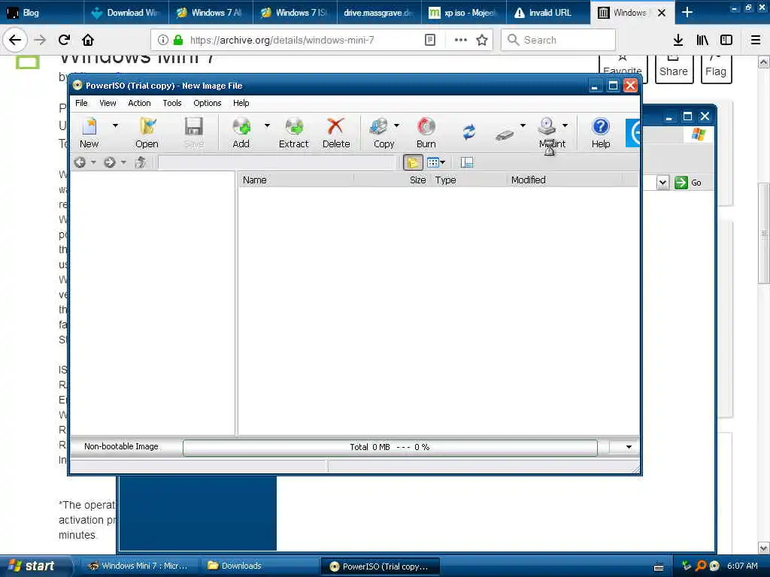
Task: Click the Burn toolbar icon
Action: 426,126
